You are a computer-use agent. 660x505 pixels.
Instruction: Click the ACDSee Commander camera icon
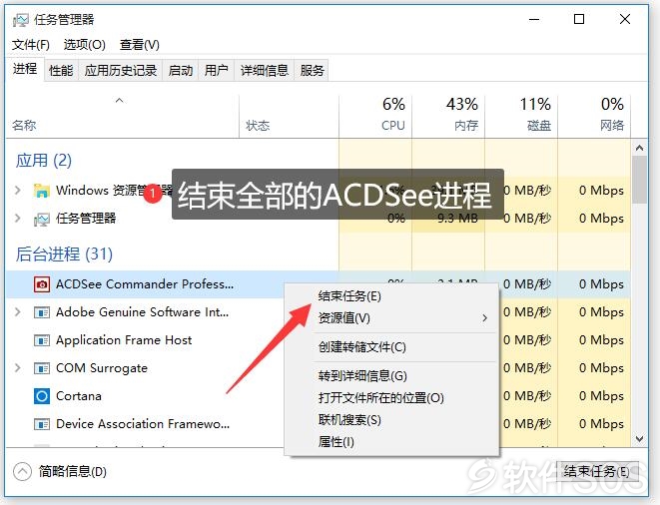[x=41, y=284]
